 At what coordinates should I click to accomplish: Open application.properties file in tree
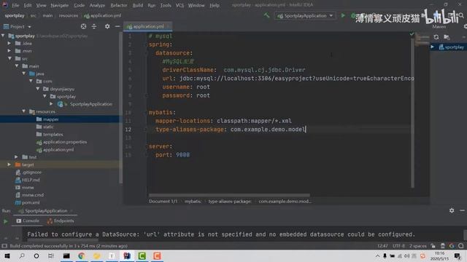click(x=65, y=142)
